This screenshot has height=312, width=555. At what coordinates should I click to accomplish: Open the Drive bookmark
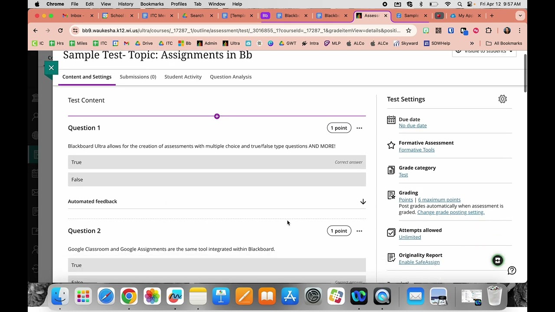[x=144, y=43]
